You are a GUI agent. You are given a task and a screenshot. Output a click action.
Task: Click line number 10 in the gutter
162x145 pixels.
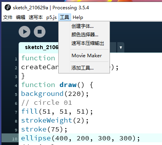(15, 139)
